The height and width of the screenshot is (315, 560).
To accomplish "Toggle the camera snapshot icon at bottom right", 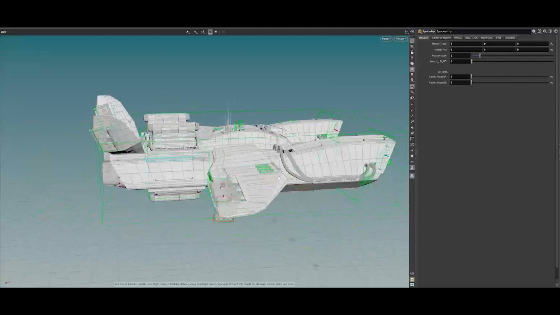I will tap(412, 285).
